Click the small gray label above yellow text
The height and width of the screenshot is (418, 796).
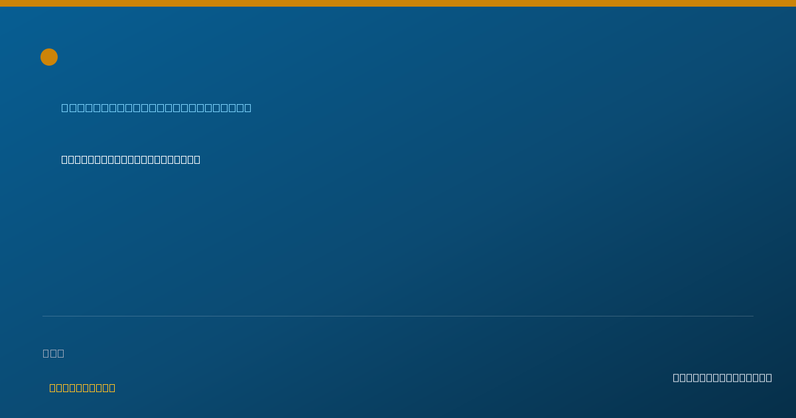click(54, 353)
